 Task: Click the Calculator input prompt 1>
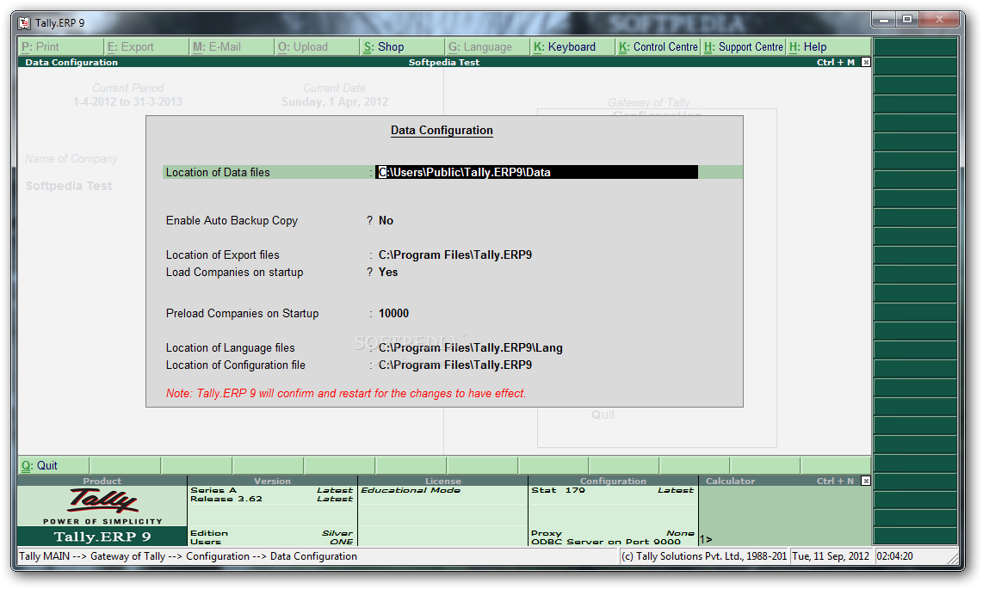tap(706, 539)
